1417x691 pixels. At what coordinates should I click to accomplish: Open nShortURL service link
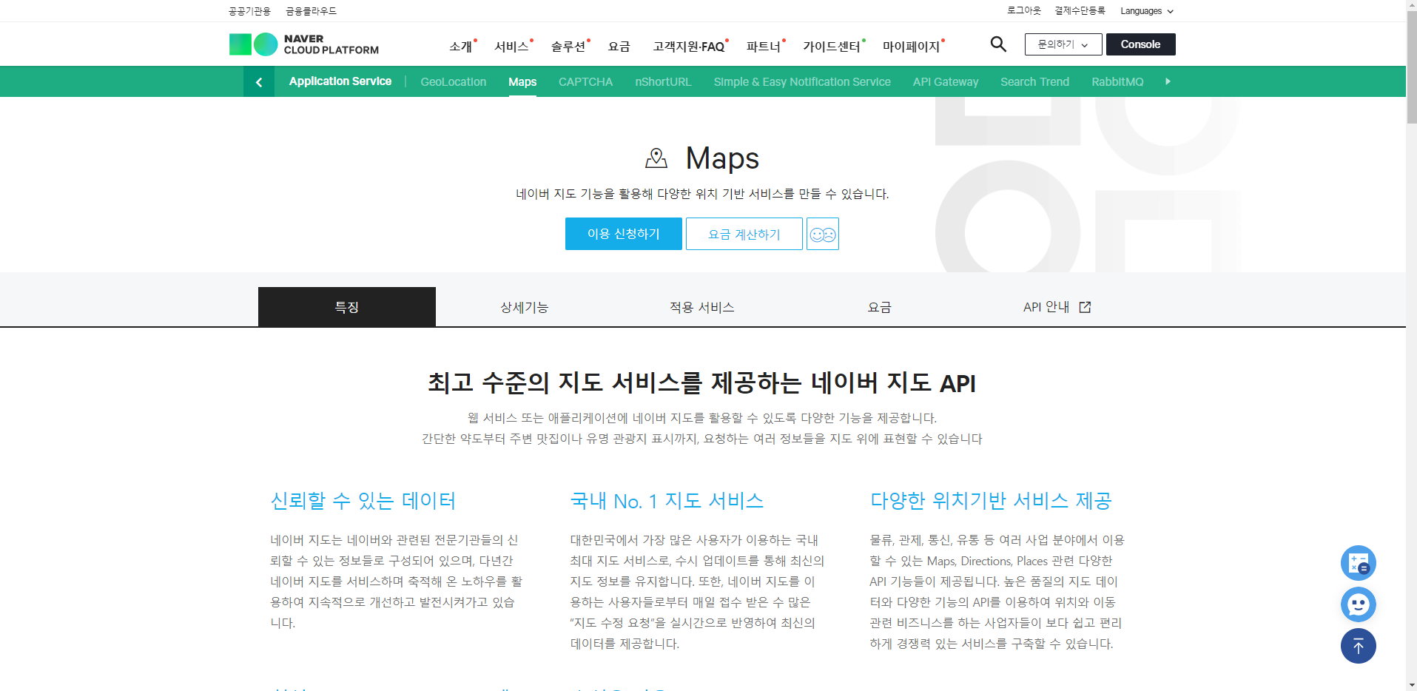[663, 82]
